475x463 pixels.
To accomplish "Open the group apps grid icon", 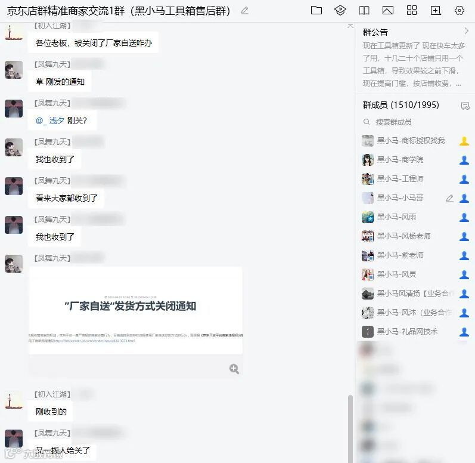I will pyautogui.click(x=412, y=10).
